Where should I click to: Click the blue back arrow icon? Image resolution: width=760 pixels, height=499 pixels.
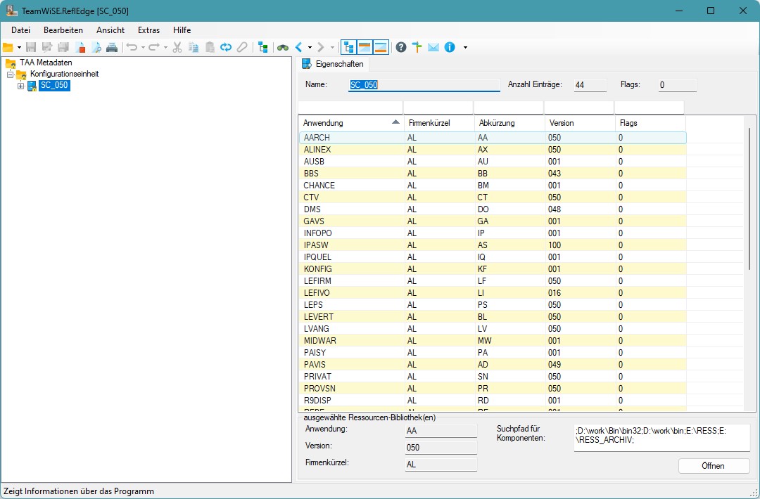click(299, 48)
